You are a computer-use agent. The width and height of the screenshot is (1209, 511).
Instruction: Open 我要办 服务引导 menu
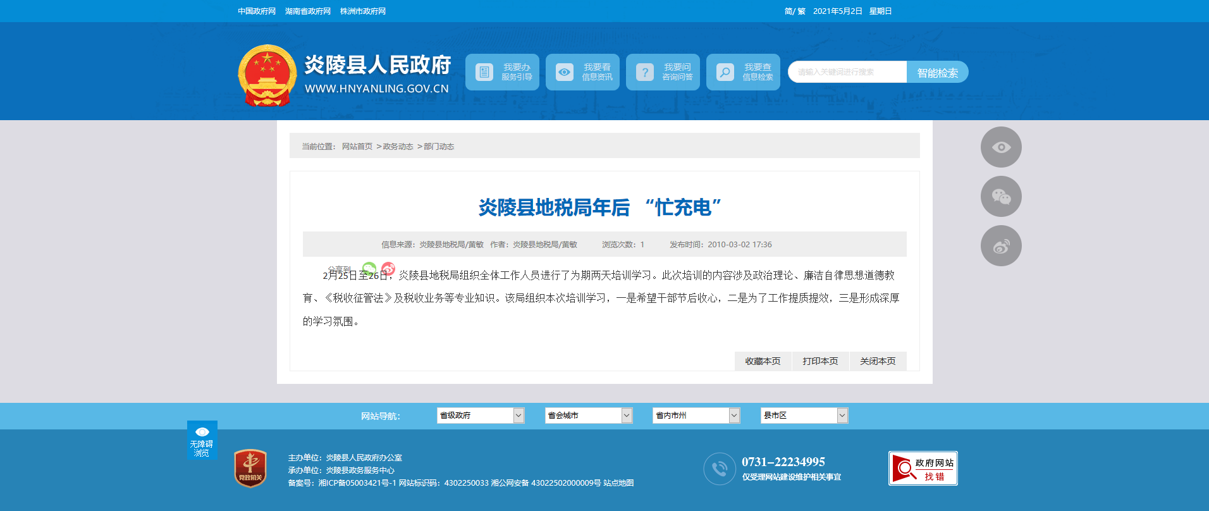[x=502, y=72]
